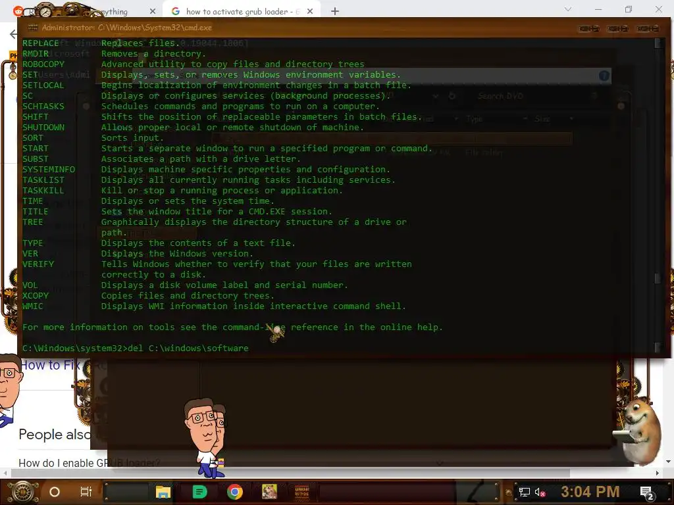This screenshot has width=674, height=505.
Task: Click the 'SHUTDOWN' command name
Action: pyautogui.click(x=43, y=128)
